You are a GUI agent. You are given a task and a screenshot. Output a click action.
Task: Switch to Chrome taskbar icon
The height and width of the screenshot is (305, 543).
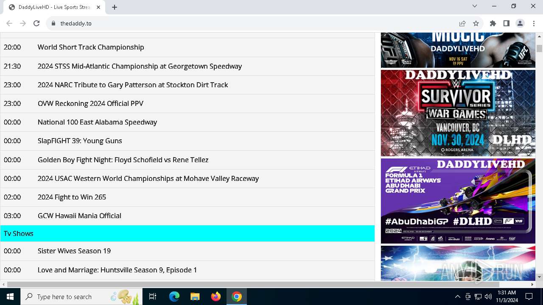coord(237,297)
